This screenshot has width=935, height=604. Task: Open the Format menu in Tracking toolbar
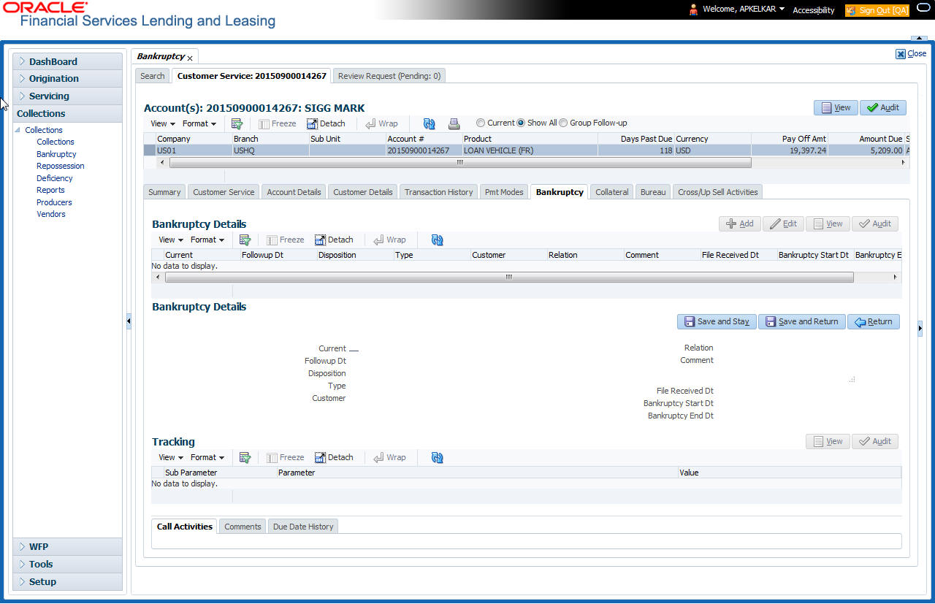coord(207,457)
